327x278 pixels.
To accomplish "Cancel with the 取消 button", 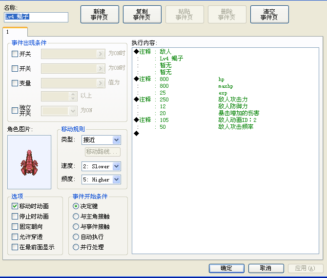I will tap(266, 268).
